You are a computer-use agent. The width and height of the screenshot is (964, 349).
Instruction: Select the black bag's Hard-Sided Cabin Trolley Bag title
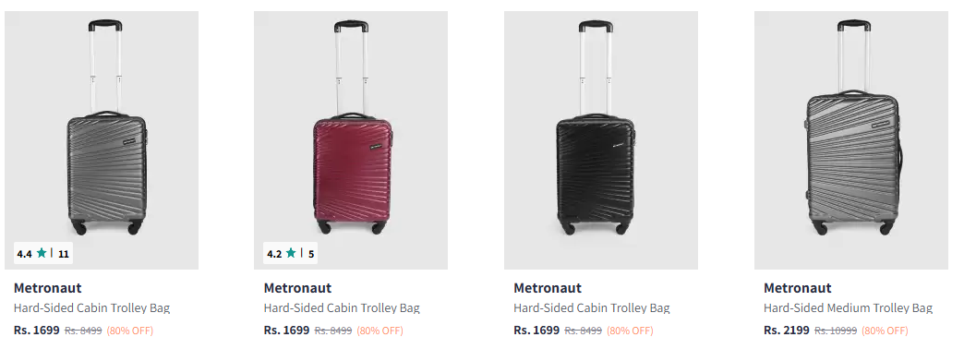(592, 307)
